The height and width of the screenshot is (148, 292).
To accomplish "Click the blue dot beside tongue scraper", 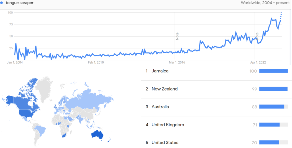I will [2, 2].
